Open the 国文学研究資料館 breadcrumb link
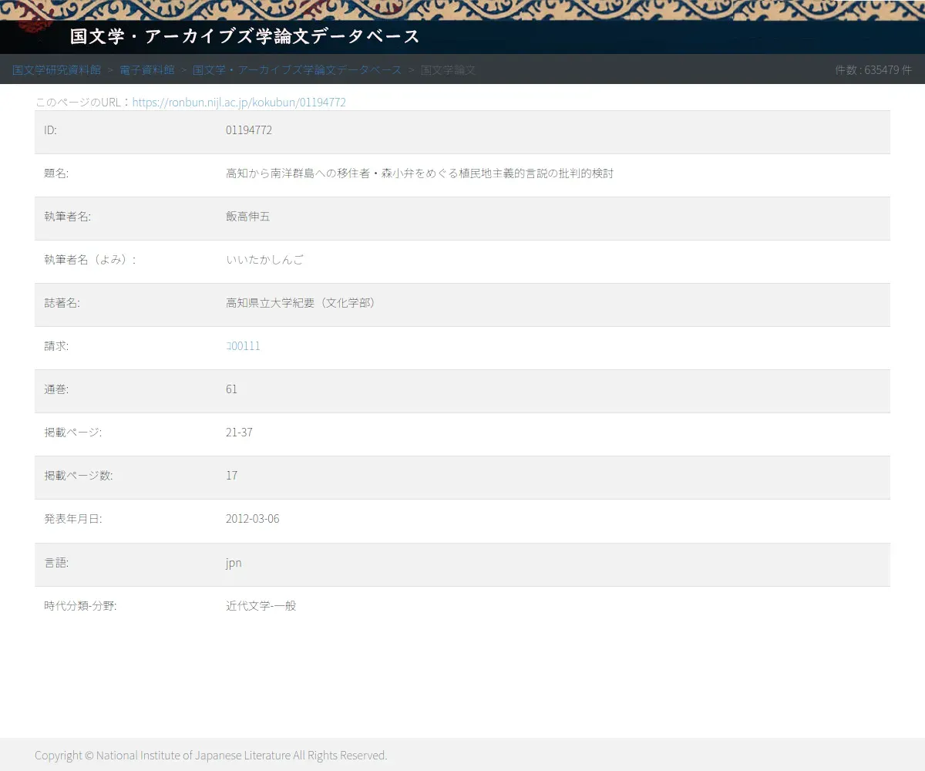925x771 pixels. [56, 69]
